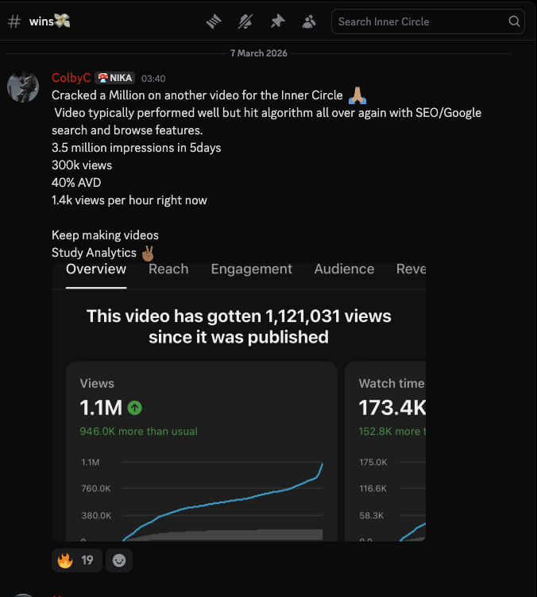Toggle channel notification settings bell icon
Viewport: 537px width, 597px height.
(x=245, y=21)
